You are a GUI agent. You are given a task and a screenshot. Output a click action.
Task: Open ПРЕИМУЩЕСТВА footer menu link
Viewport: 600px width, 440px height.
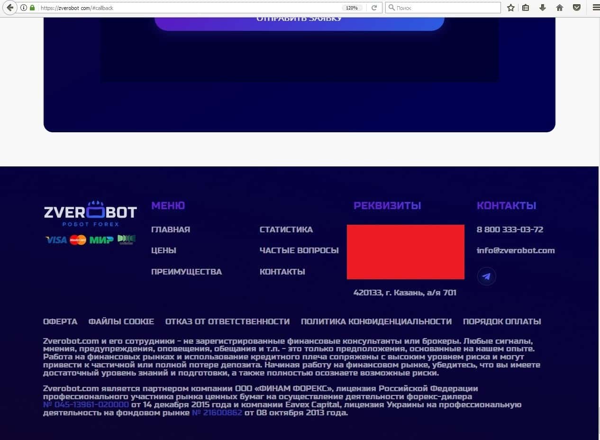186,272
